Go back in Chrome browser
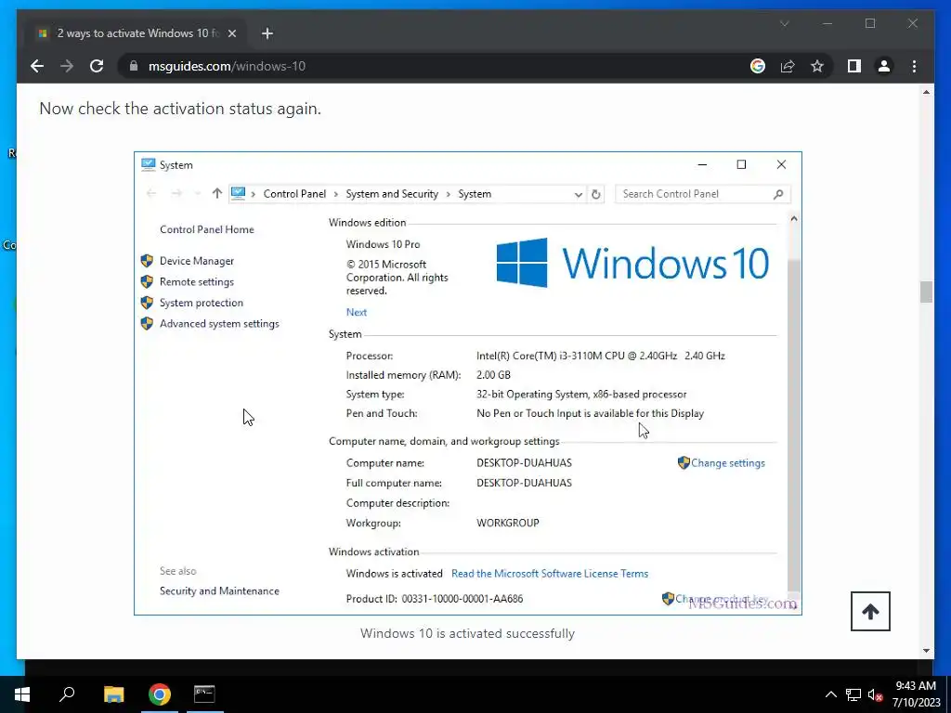The width and height of the screenshot is (951, 713). (x=37, y=66)
